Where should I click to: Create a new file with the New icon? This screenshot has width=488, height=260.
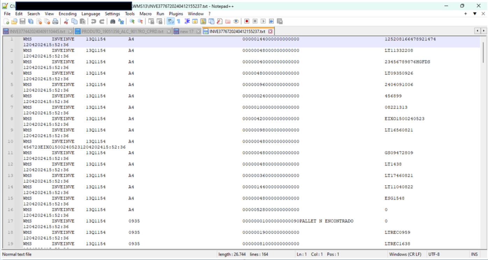(x=6, y=21)
